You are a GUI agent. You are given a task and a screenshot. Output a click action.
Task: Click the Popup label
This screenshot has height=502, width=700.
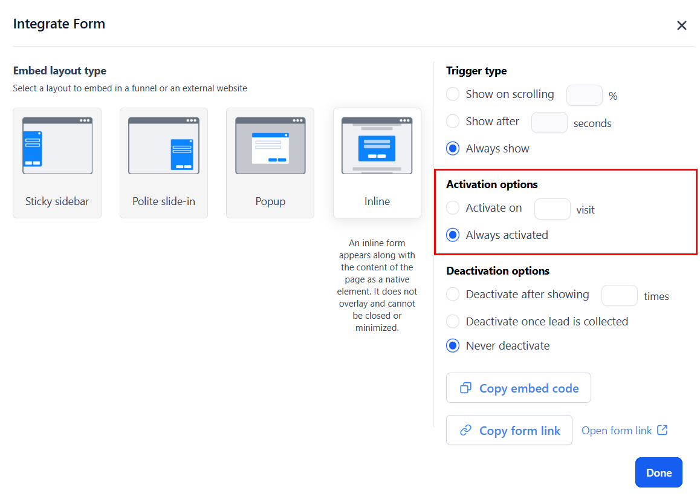[x=270, y=201]
